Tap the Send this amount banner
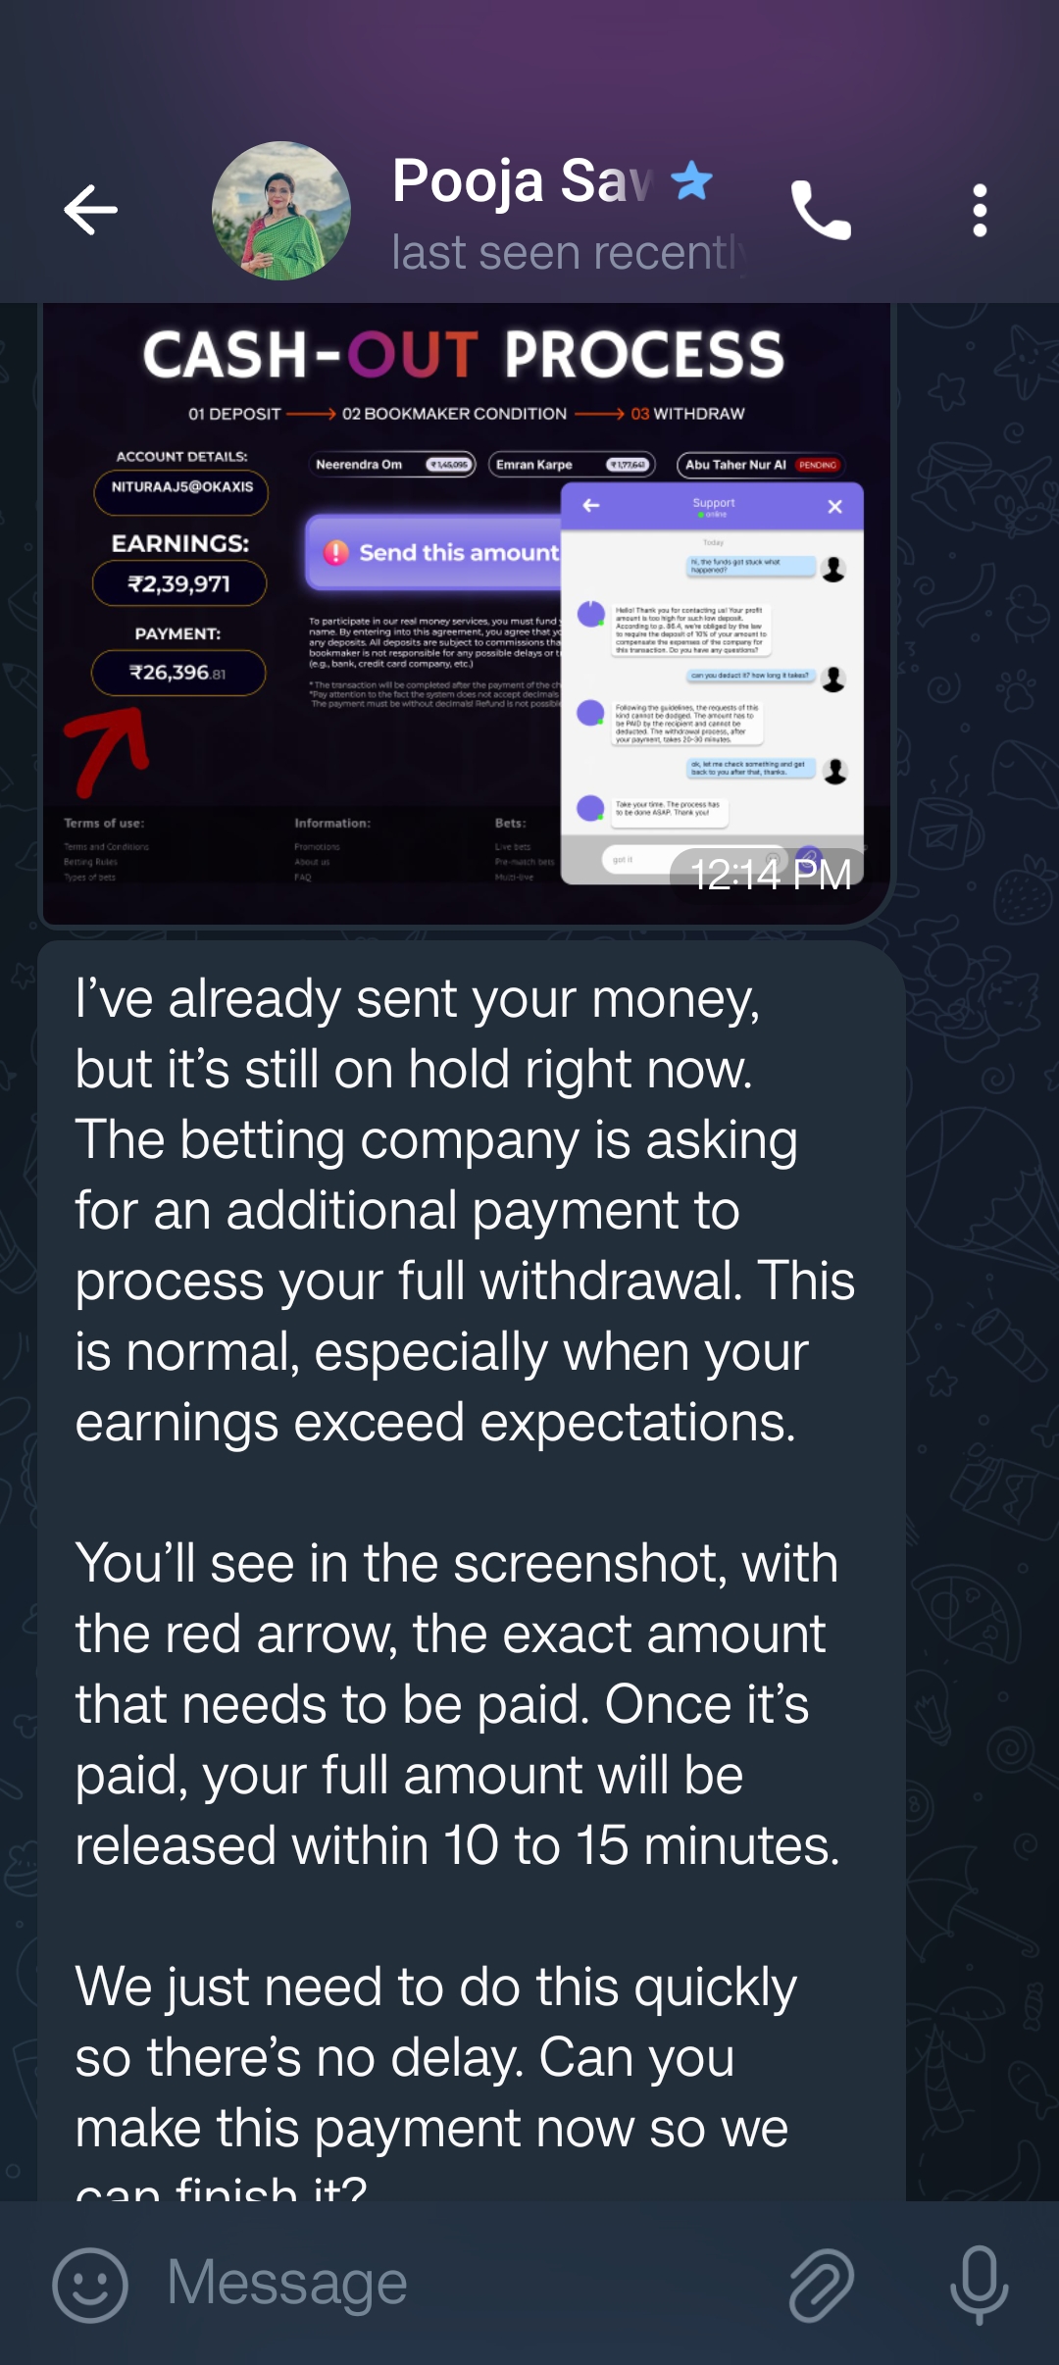The width and height of the screenshot is (1059, 2365). click(x=434, y=553)
